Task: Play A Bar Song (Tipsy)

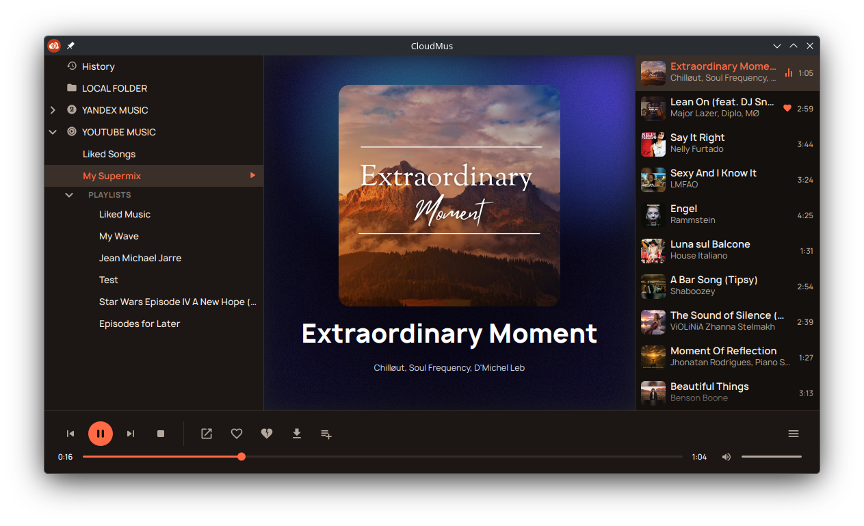Action: pos(727,286)
